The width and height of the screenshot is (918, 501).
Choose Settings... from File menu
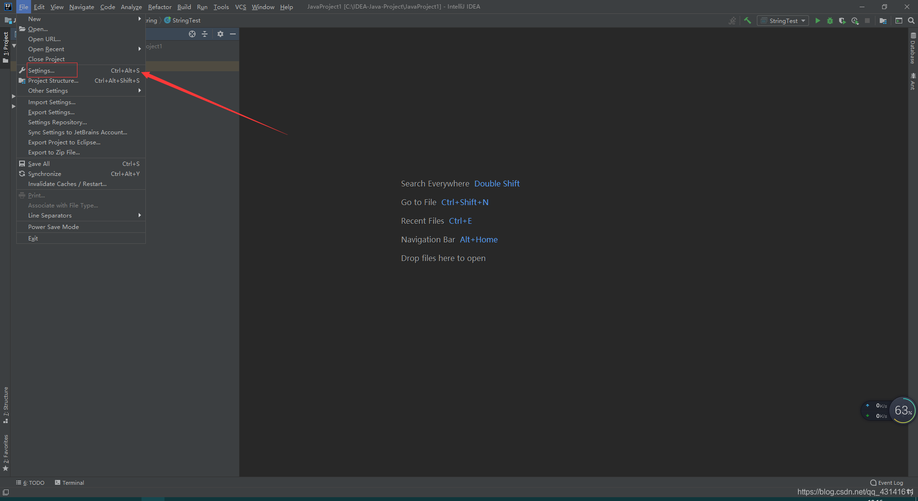tap(81, 71)
